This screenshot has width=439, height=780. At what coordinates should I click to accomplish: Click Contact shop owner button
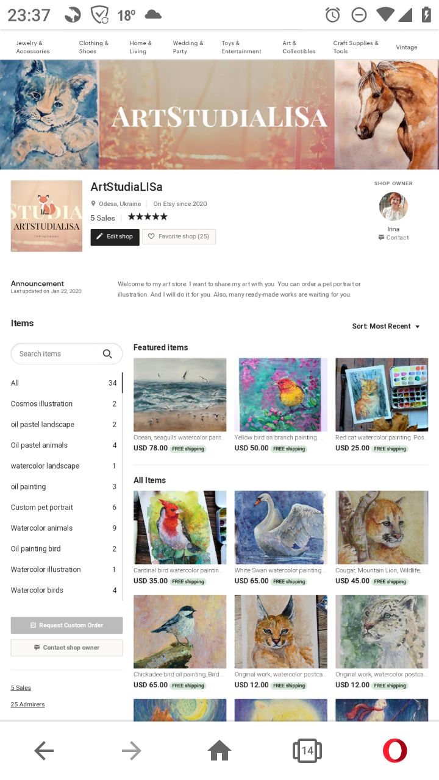tap(66, 648)
